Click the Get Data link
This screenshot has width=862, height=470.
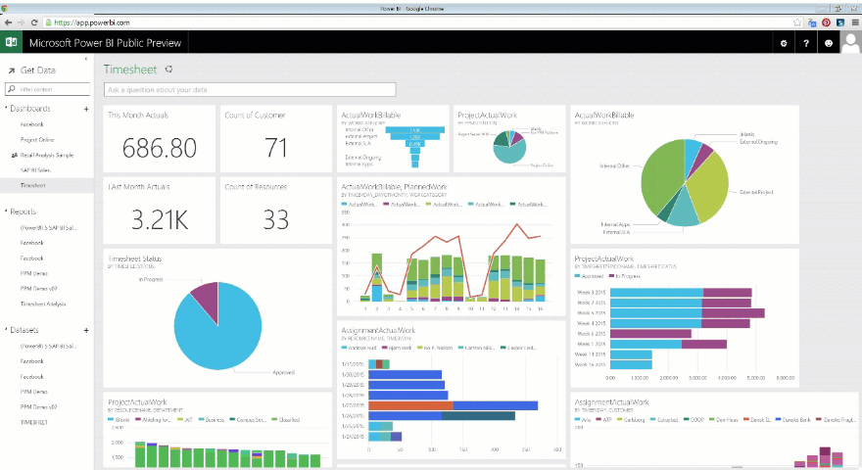[37, 70]
